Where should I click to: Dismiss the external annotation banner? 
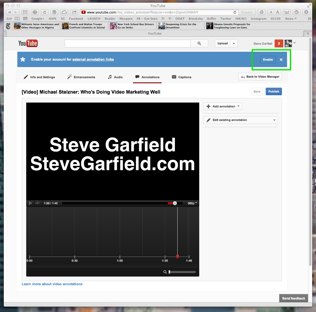click(281, 60)
